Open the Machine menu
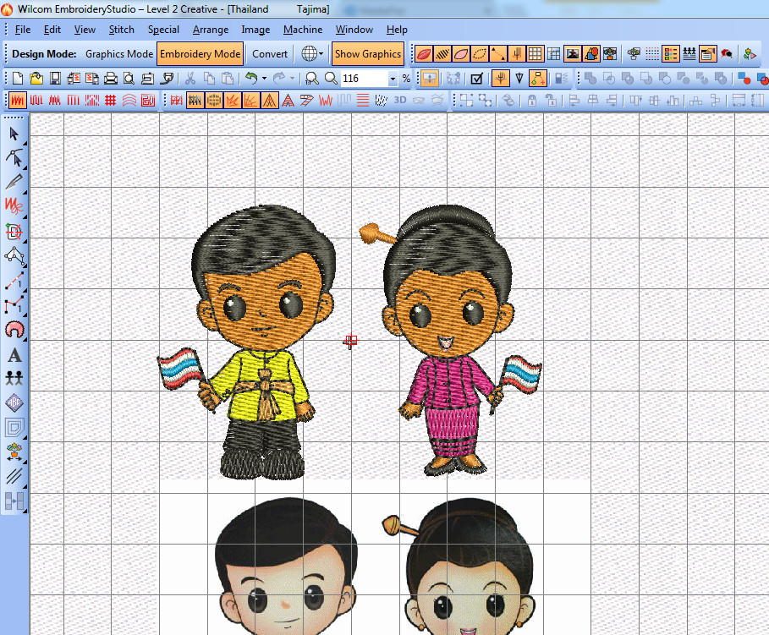The width and height of the screenshot is (769, 635). (x=303, y=30)
